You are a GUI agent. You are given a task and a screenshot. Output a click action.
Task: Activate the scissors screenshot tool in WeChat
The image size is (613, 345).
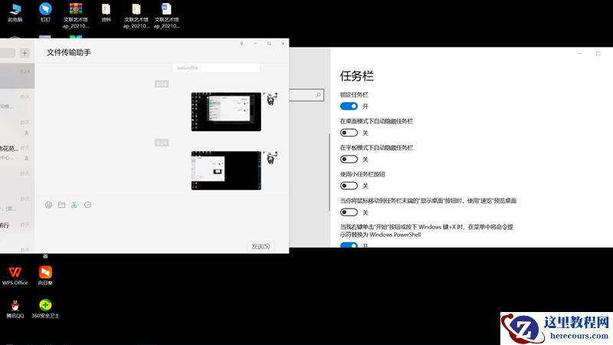point(74,205)
